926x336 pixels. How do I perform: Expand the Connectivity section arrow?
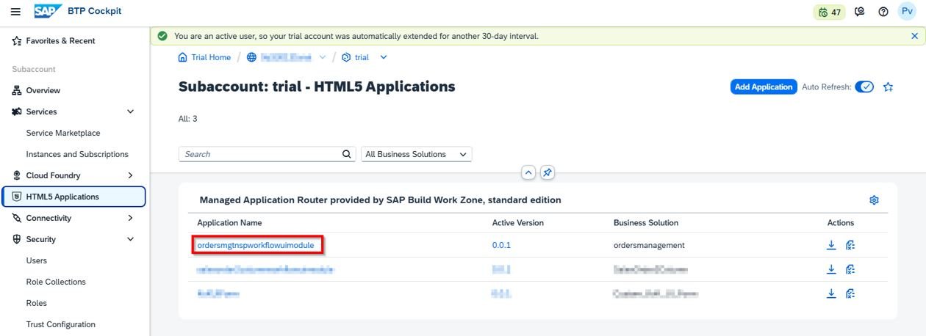131,218
